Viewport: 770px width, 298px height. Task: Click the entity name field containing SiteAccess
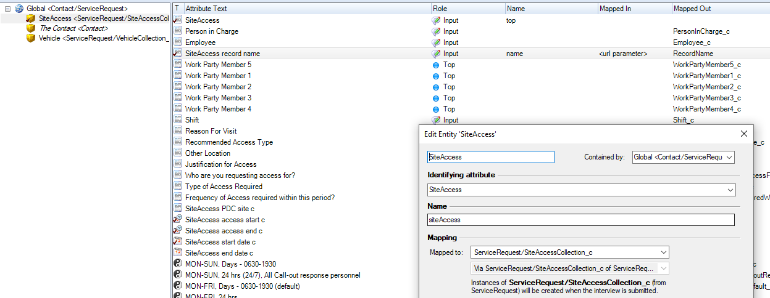tap(491, 157)
